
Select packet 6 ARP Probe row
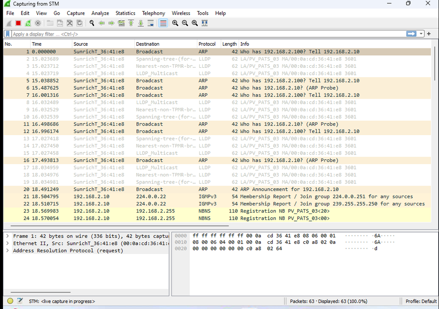pyautogui.click(x=217, y=88)
